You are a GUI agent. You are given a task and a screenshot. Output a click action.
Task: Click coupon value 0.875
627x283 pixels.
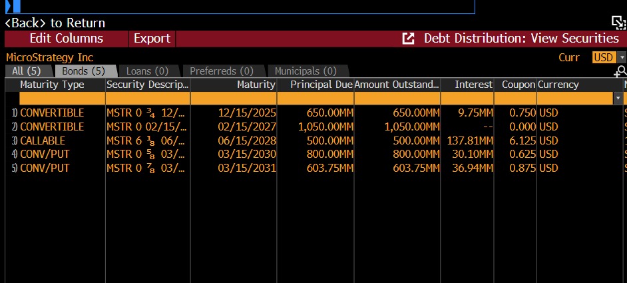522,168
